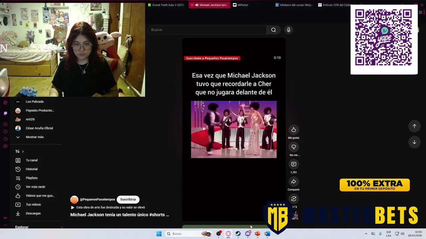Open extensions cube in the Opera GX sidebar
Viewport: 426px width, 239px height.
tap(5, 139)
